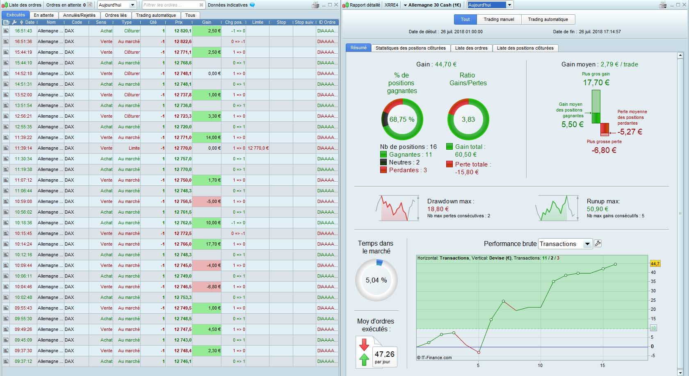
Task: Select the Tout filter button
Action: tap(465, 19)
